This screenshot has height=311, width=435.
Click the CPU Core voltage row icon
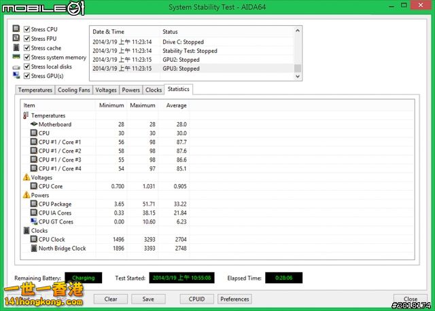[33, 186]
